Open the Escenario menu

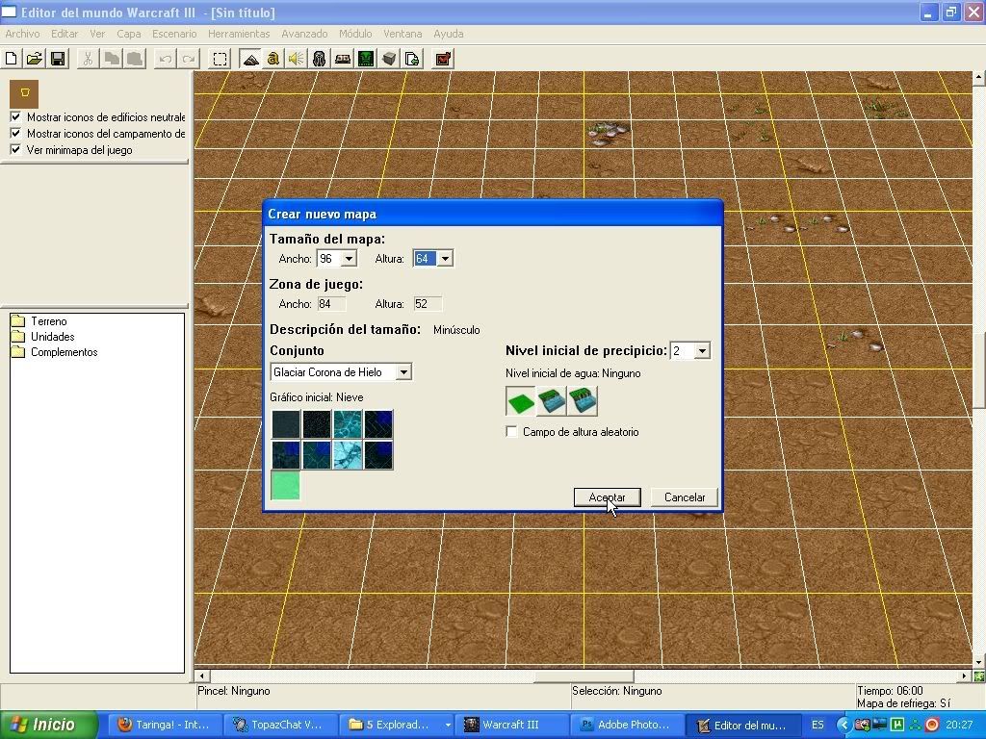tap(174, 34)
